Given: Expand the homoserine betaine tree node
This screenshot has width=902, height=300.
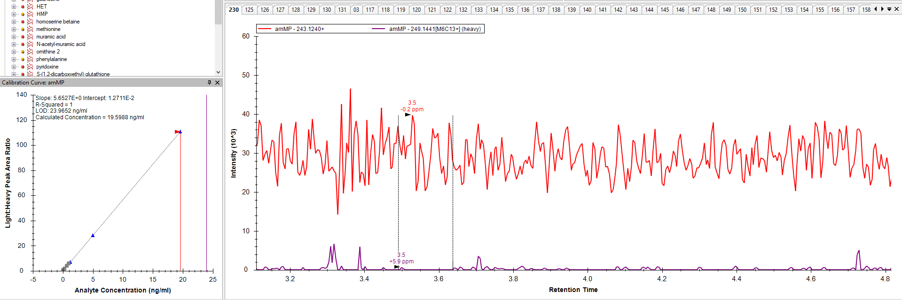Looking at the screenshot, I should (x=14, y=22).
